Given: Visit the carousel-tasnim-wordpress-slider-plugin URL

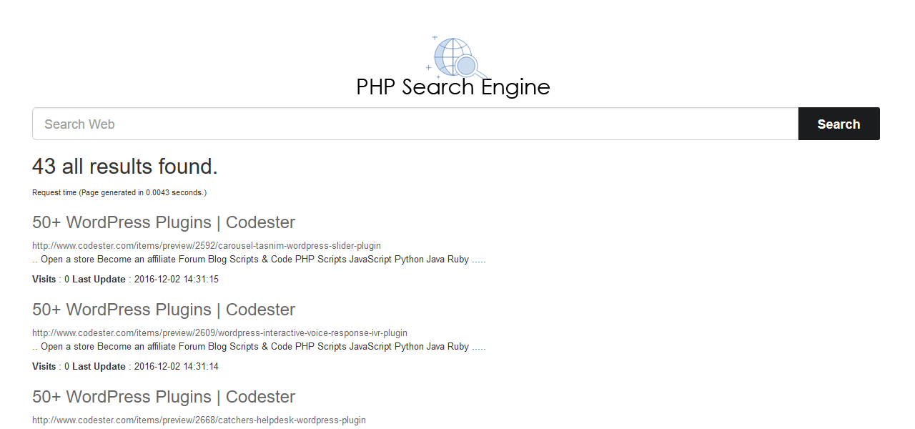Looking at the screenshot, I should coord(206,245).
